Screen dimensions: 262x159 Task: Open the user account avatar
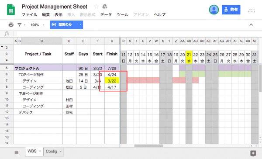(x=214, y=10)
